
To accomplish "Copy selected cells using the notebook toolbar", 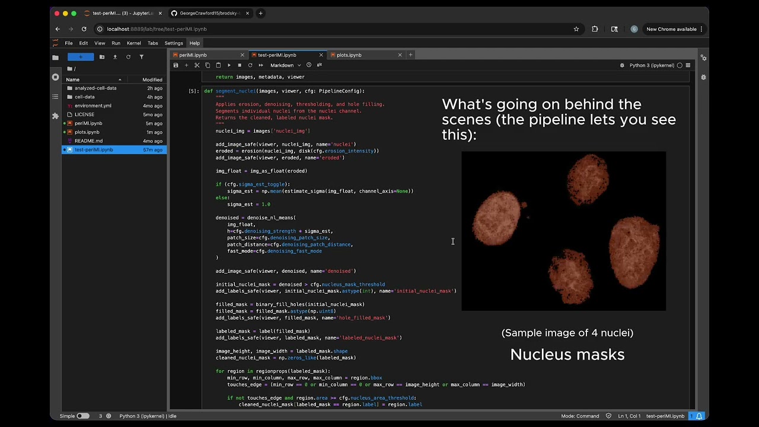I will click(208, 65).
